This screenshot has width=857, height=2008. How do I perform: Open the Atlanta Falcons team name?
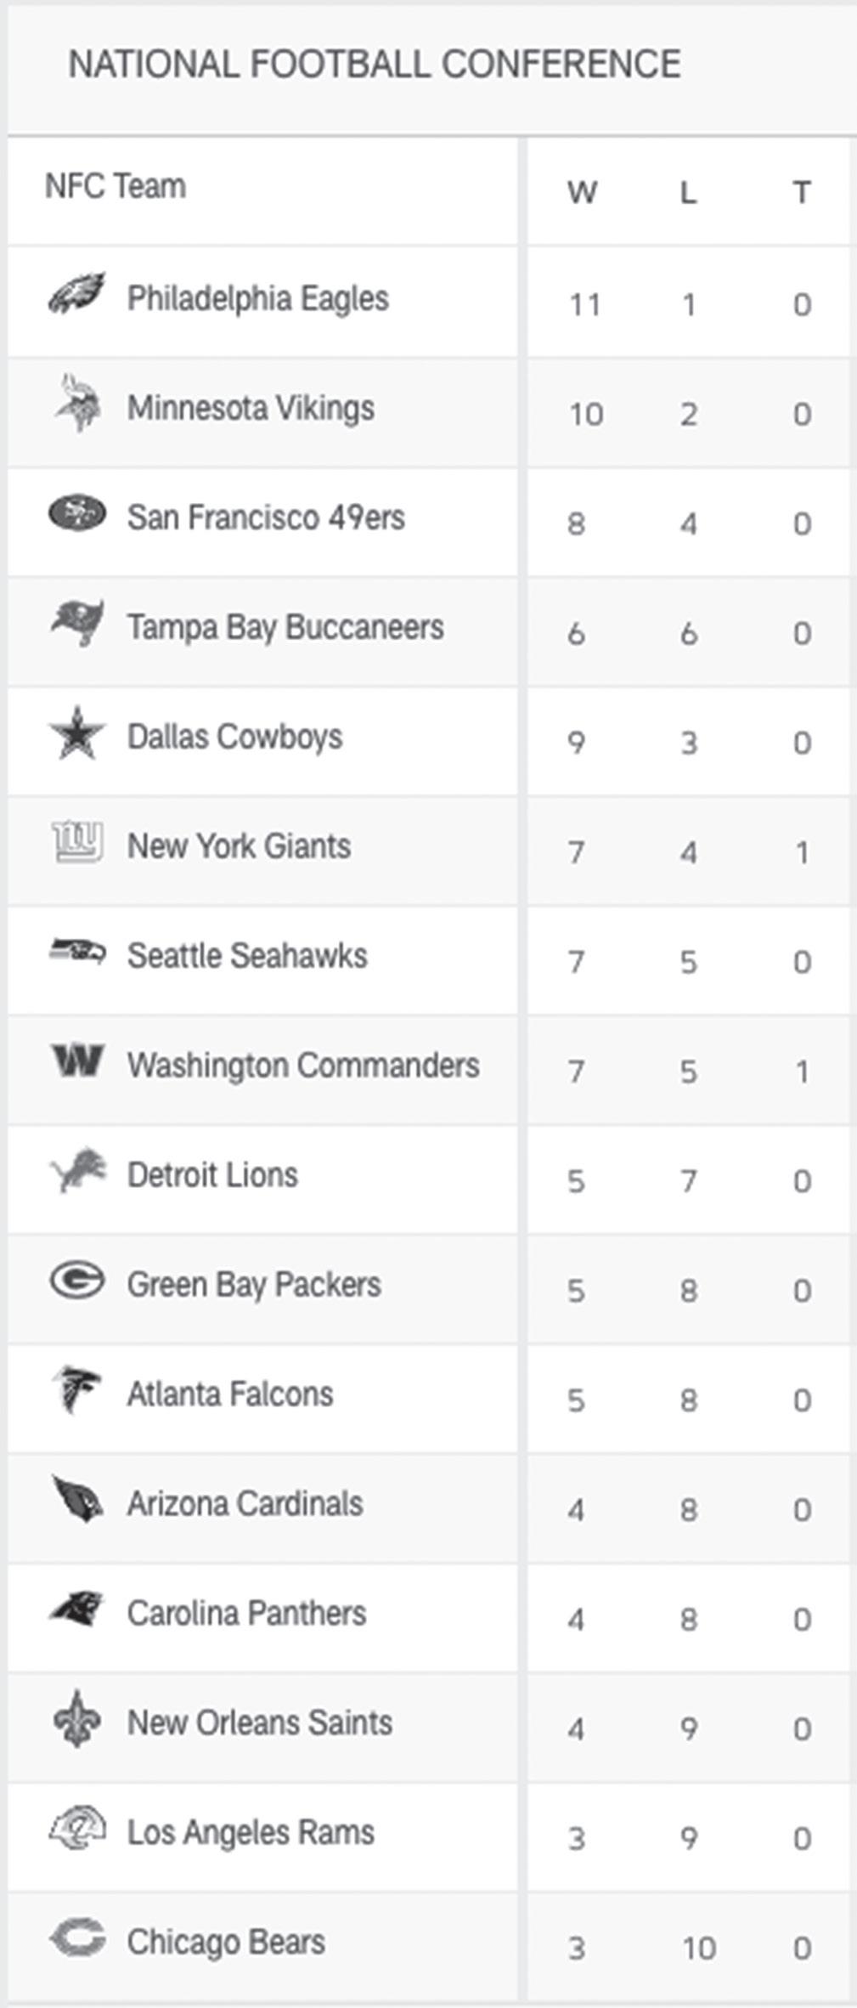point(230,1394)
